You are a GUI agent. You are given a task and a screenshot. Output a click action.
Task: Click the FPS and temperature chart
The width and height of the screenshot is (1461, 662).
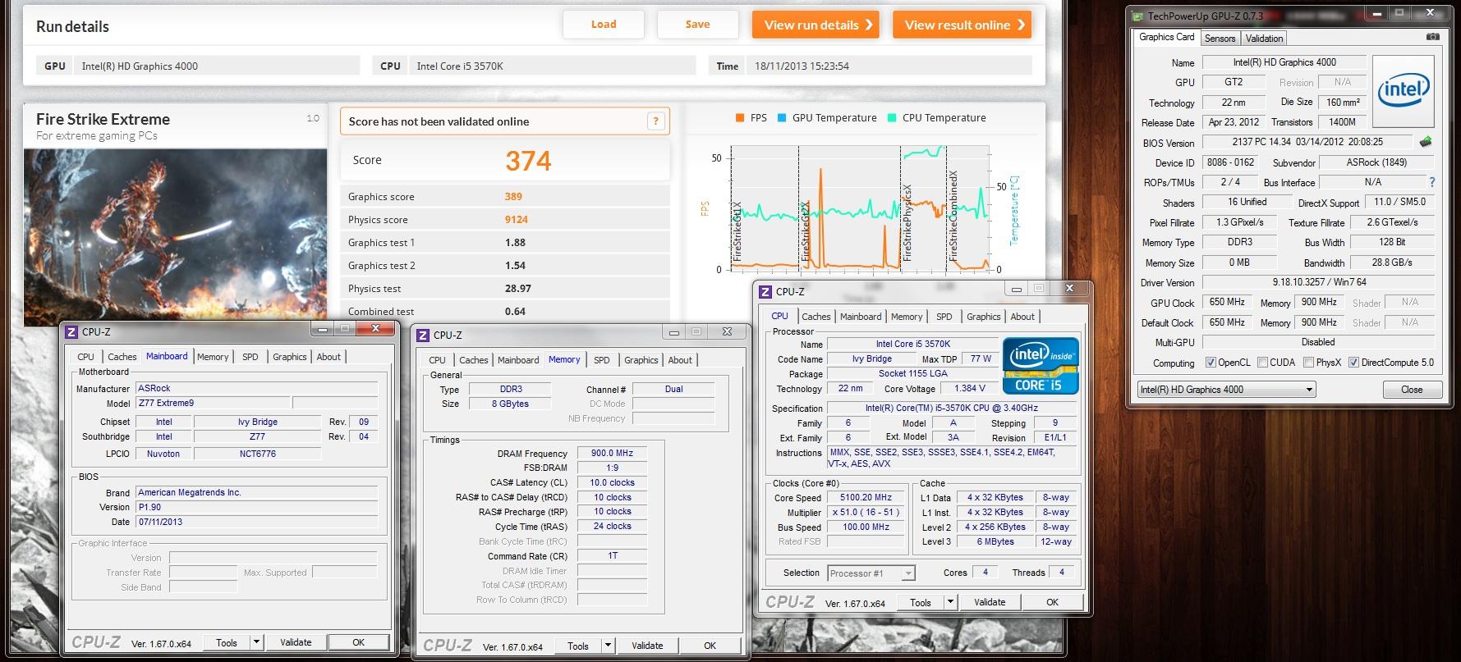click(859, 209)
